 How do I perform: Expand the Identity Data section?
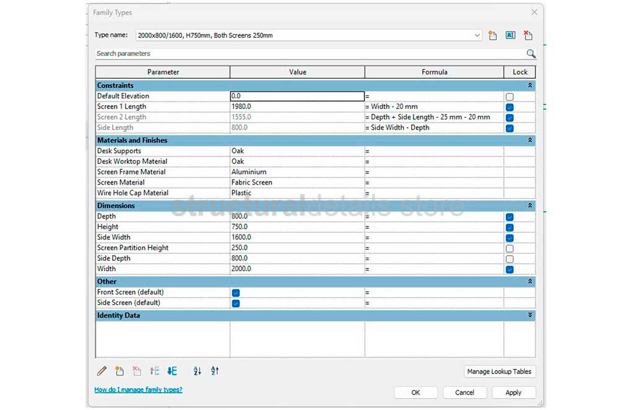tap(529, 315)
